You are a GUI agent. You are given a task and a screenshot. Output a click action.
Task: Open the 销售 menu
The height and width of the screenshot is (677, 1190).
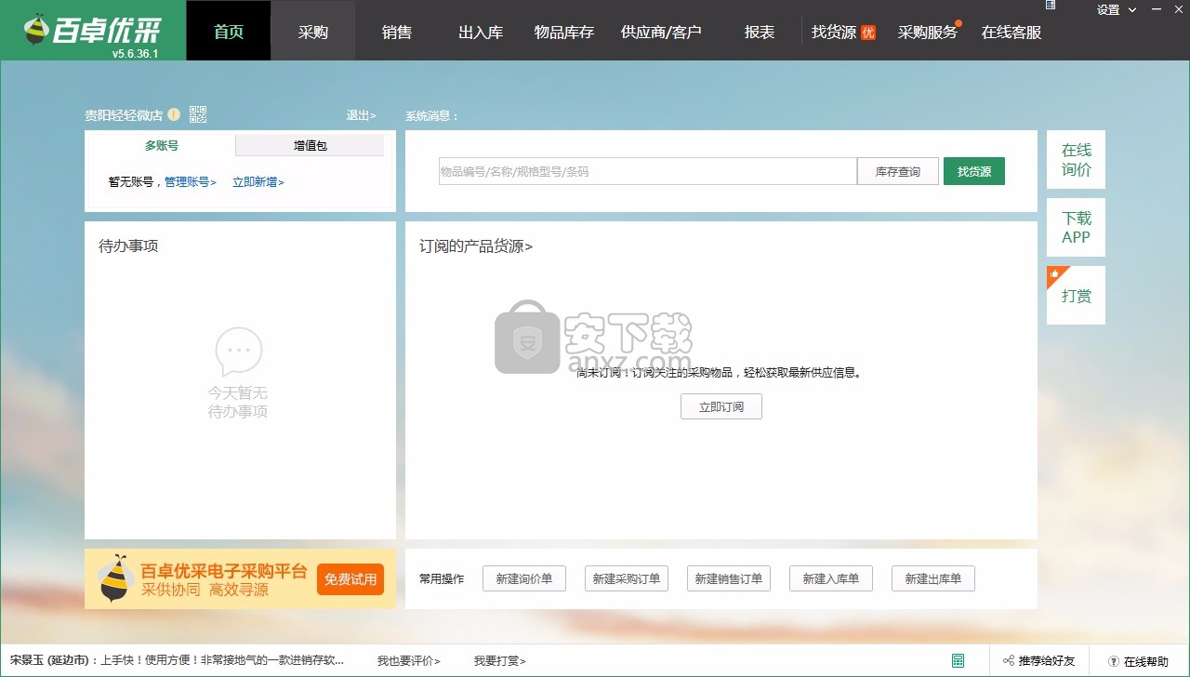click(x=397, y=31)
